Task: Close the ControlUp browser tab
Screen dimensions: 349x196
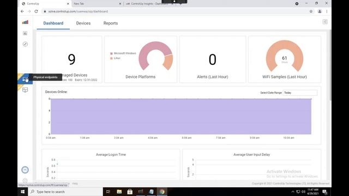Action: point(68,4)
